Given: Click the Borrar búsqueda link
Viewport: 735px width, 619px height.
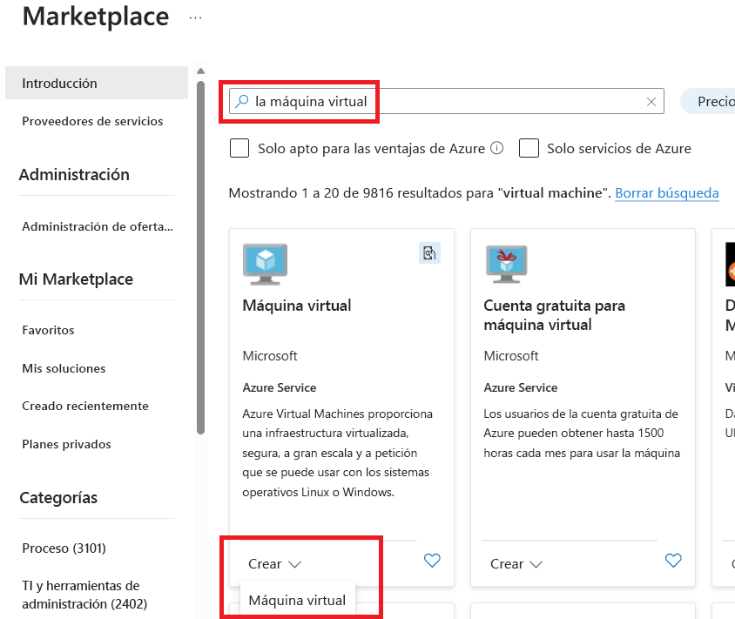Looking at the screenshot, I should coord(666,192).
